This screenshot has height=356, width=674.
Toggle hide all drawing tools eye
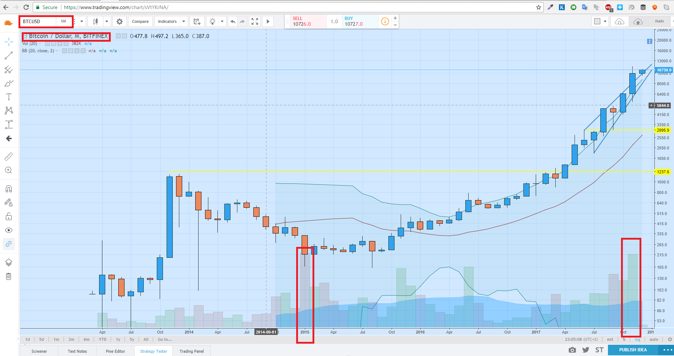(x=9, y=230)
